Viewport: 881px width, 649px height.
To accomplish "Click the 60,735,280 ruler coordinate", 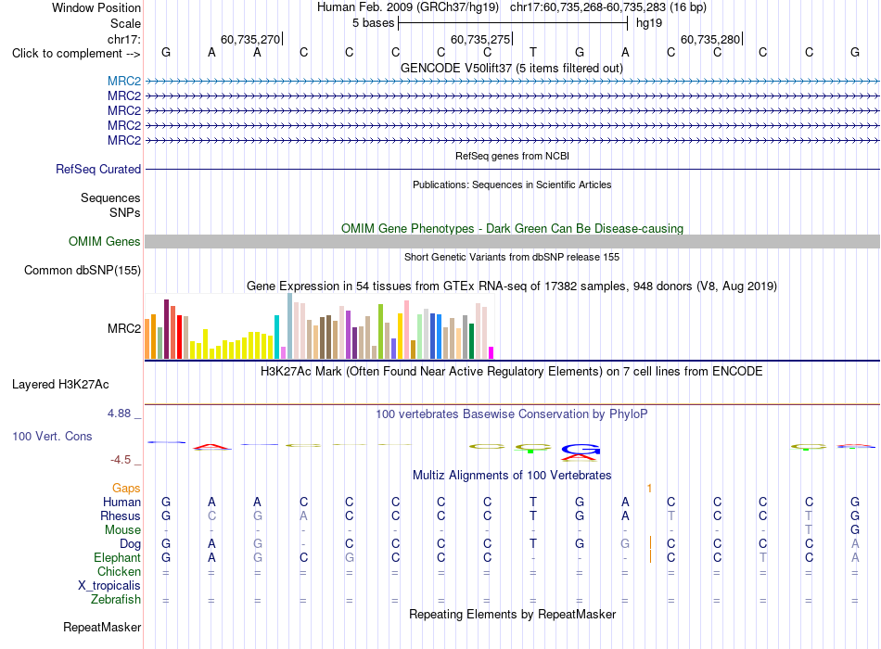I will pyautogui.click(x=710, y=39).
